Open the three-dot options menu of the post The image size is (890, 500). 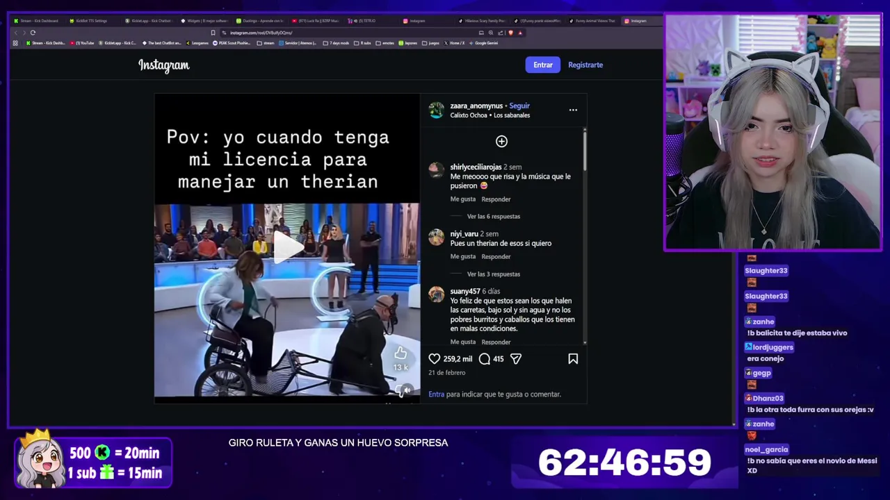tap(573, 110)
